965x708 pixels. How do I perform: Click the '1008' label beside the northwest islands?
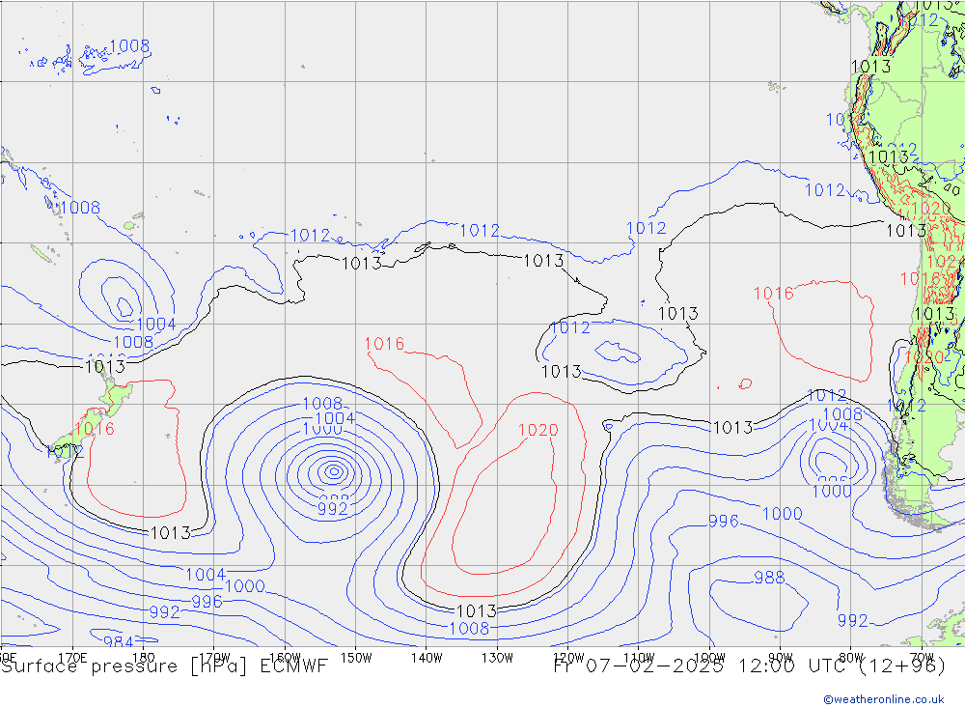(129, 46)
